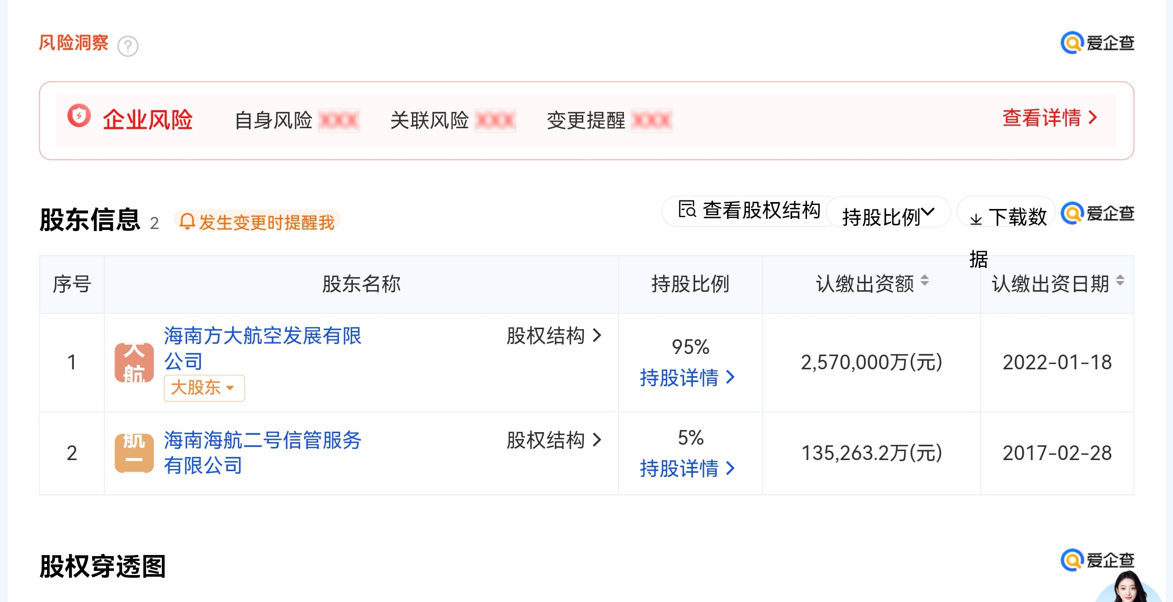Open 查看详情 for enterprise risk

point(1049,118)
